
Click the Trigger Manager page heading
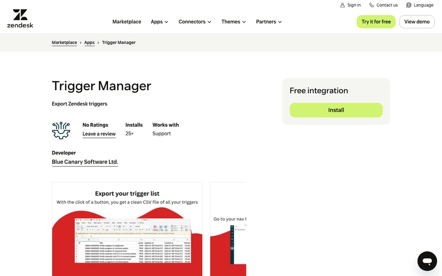point(102,86)
